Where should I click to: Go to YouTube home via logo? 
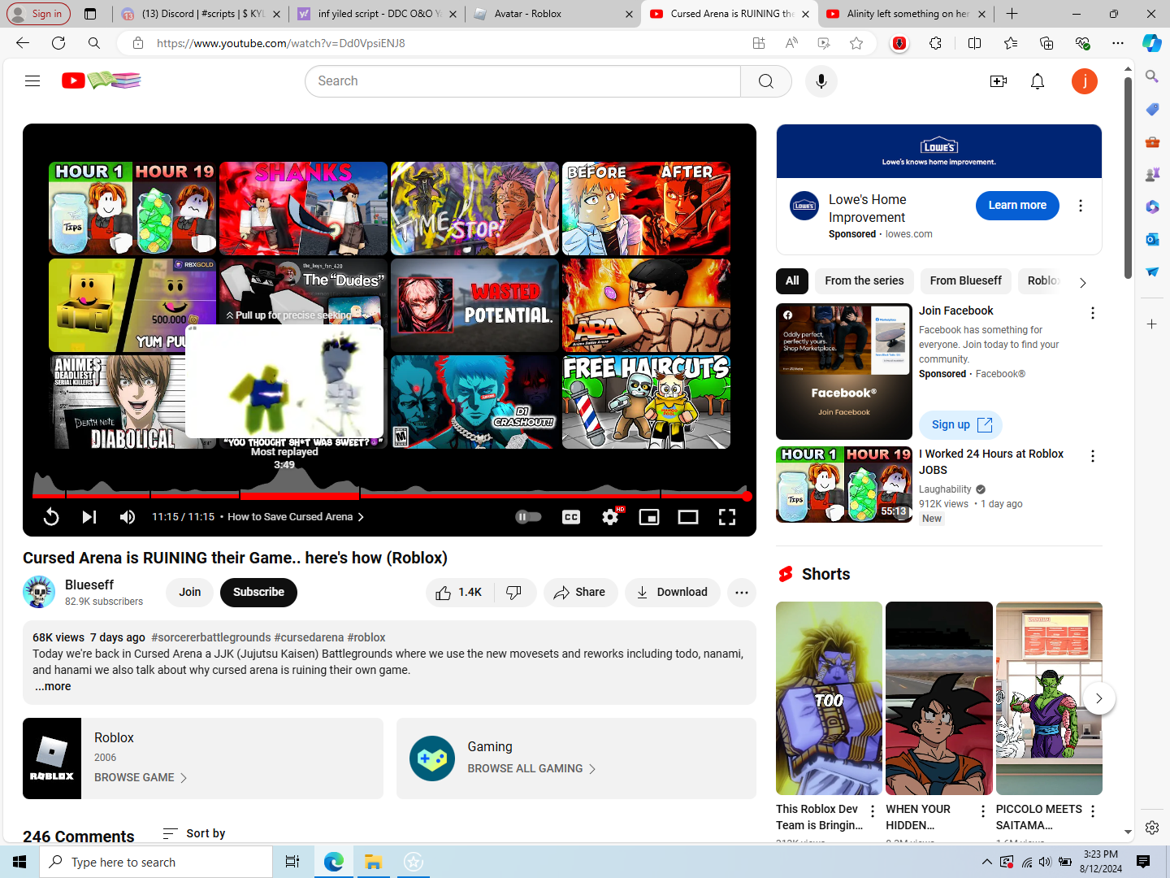[101, 80]
